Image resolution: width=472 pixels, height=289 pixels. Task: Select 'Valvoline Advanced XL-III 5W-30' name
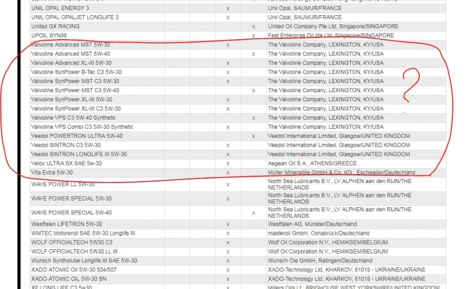(x=71, y=63)
